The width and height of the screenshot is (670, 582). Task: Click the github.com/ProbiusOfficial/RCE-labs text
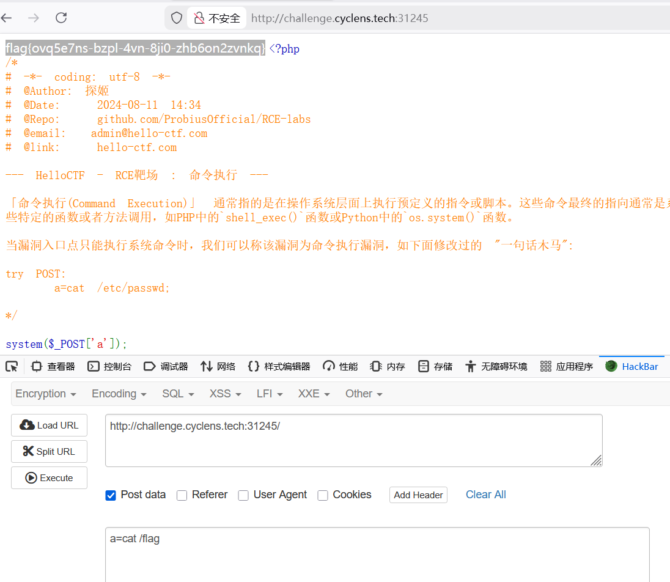coord(204,119)
